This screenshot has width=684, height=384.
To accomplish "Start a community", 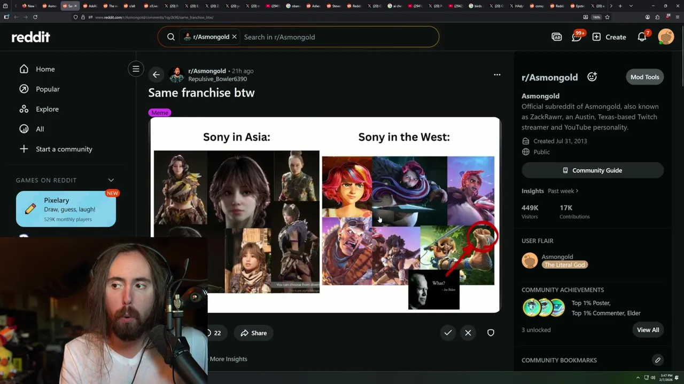I will pos(64,149).
